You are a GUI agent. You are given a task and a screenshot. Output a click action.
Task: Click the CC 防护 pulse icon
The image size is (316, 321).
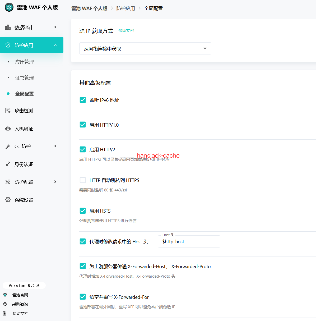pos(8,146)
